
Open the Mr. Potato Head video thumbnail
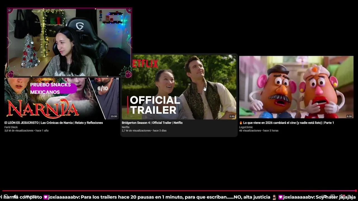(x=296, y=87)
